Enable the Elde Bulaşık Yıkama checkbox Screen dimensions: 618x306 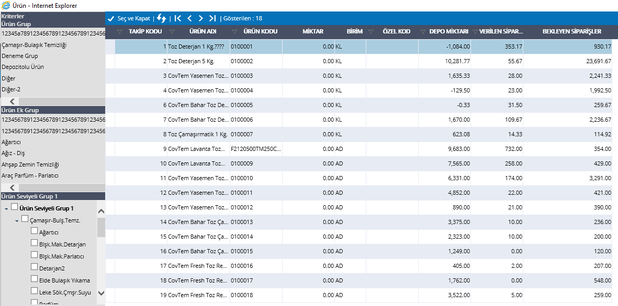coord(35,279)
